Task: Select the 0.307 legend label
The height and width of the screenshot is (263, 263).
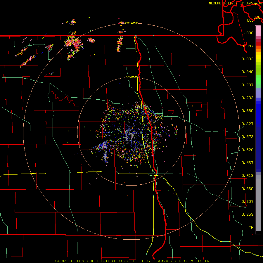Action: pos(248,202)
